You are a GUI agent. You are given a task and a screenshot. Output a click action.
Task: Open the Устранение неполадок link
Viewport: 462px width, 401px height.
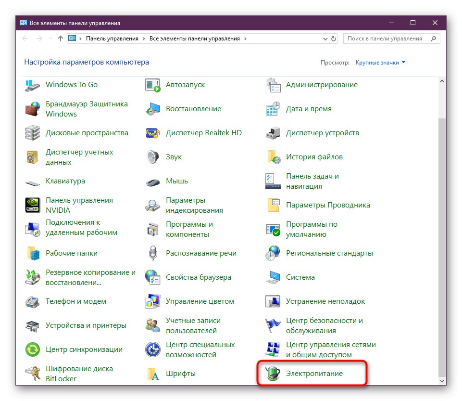point(325,301)
